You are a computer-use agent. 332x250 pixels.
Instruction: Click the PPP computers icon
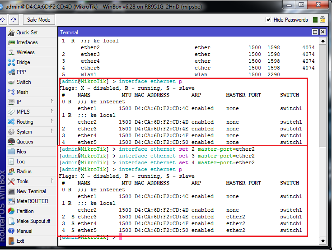(x=11, y=72)
